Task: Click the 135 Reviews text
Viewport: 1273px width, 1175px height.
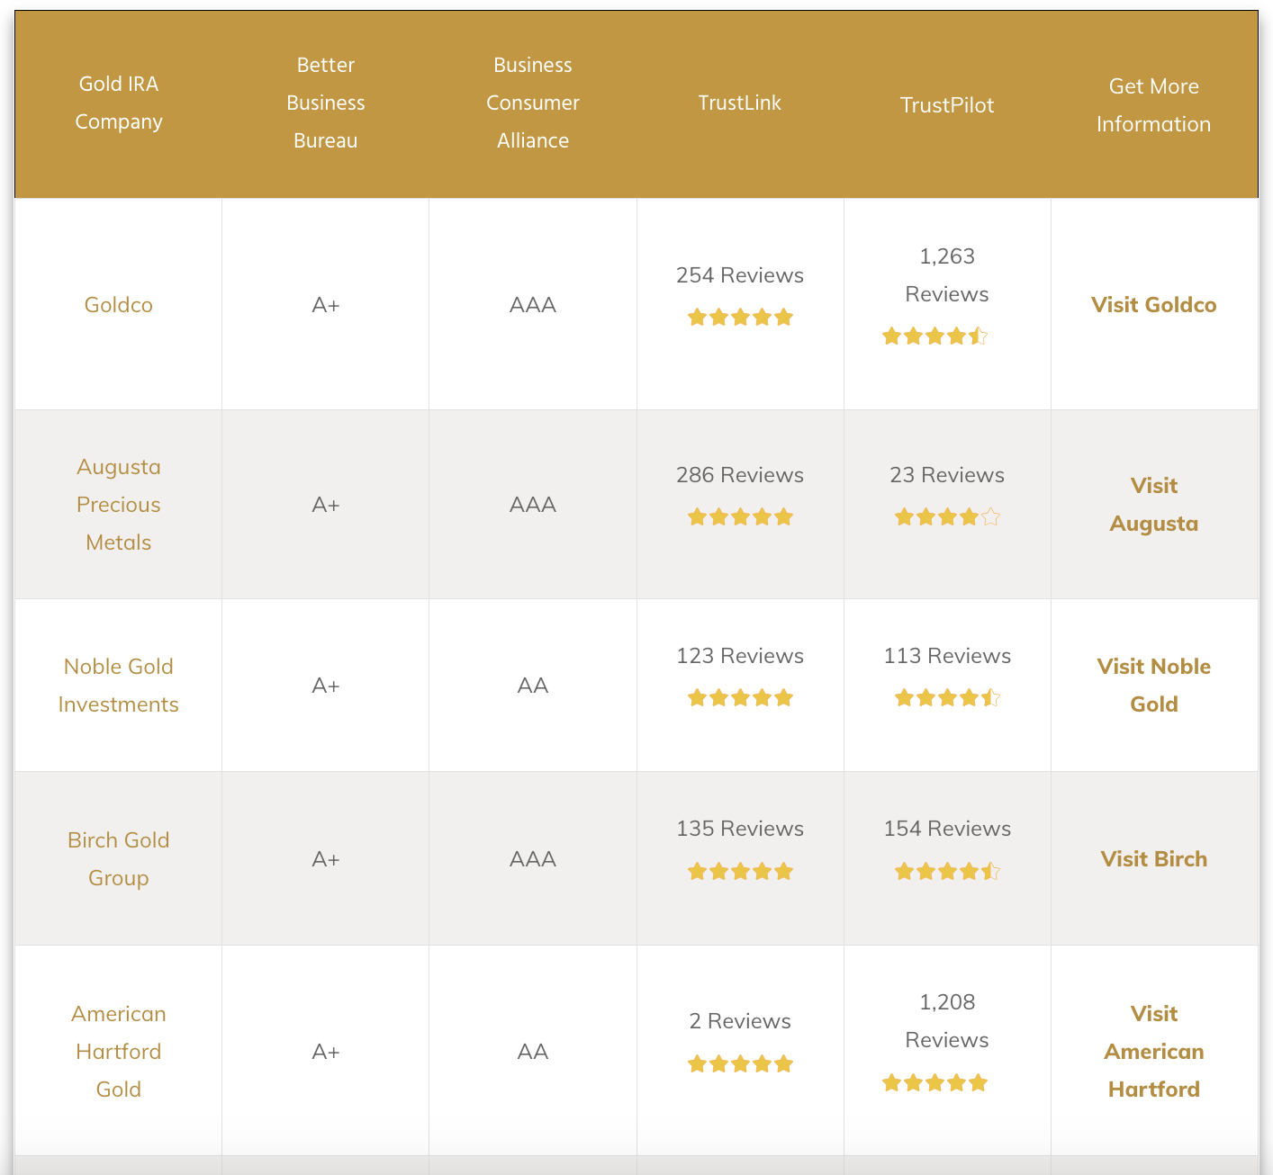Action: coord(740,829)
